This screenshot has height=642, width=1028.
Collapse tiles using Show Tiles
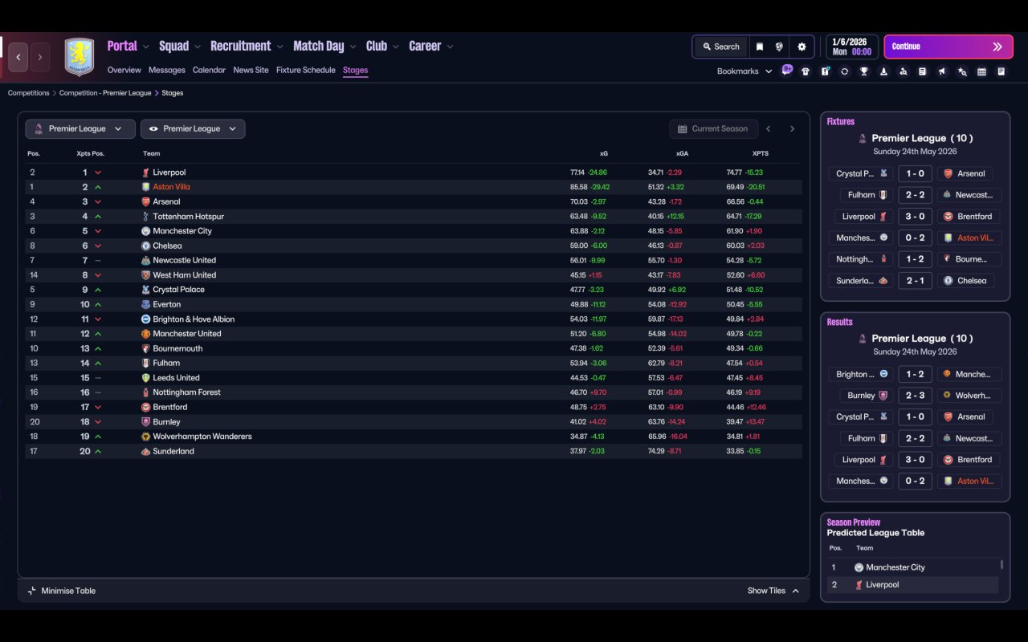coord(773,591)
